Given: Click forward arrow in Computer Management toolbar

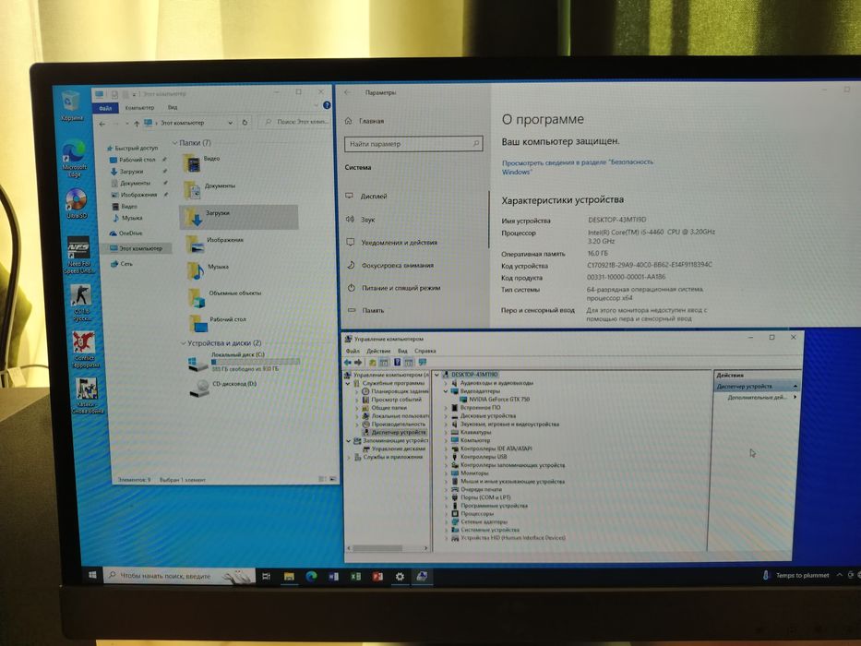Looking at the screenshot, I should (358, 363).
